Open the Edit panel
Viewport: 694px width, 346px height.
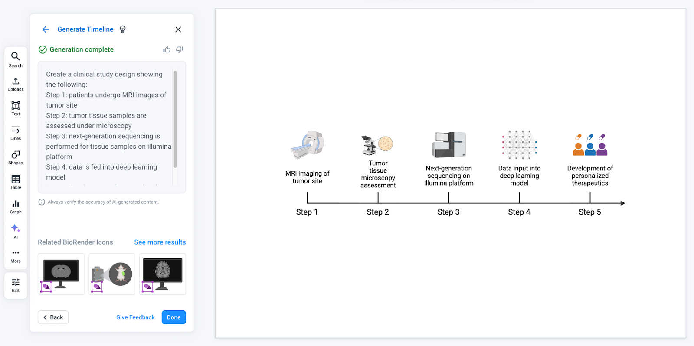tap(15, 285)
